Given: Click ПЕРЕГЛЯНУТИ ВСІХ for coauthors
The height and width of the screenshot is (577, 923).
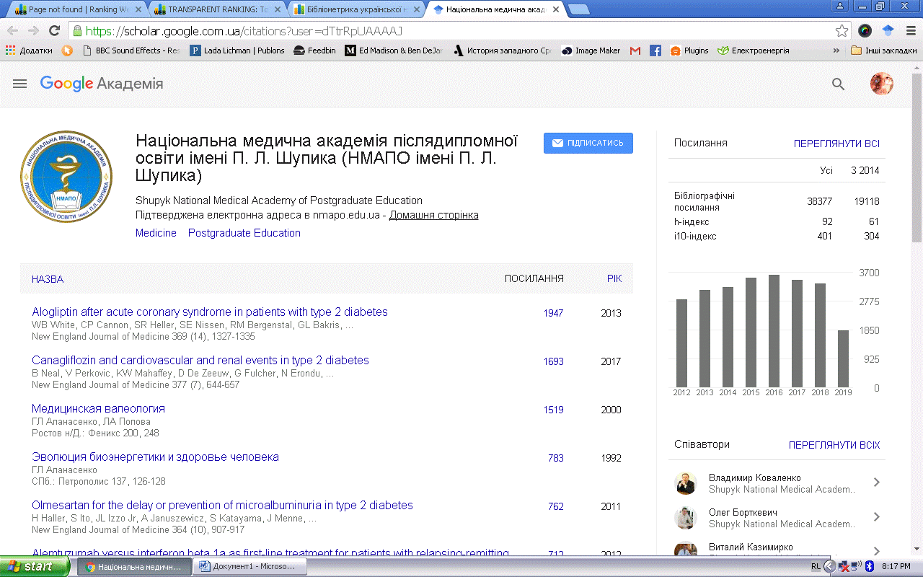Looking at the screenshot, I should coord(834,445).
